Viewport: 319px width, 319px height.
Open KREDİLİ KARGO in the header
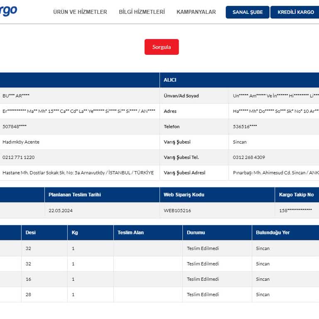[x=295, y=12]
